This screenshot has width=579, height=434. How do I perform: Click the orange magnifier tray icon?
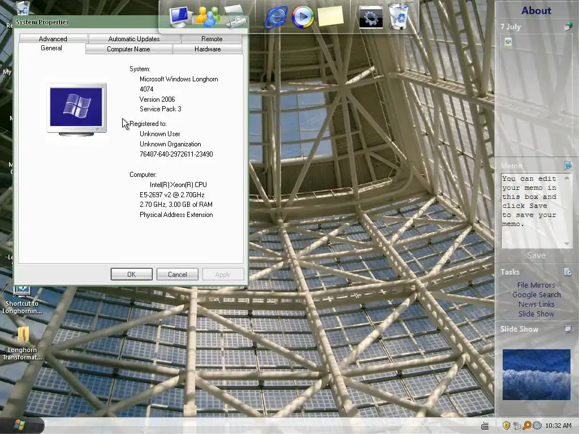(x=527, y=426)
